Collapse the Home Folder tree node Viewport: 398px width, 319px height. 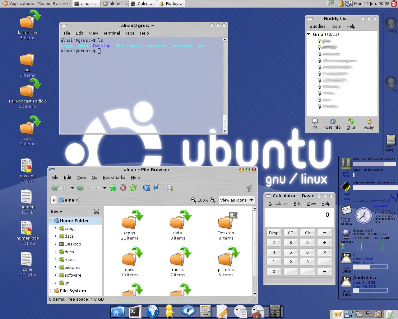tap(51, 221)
